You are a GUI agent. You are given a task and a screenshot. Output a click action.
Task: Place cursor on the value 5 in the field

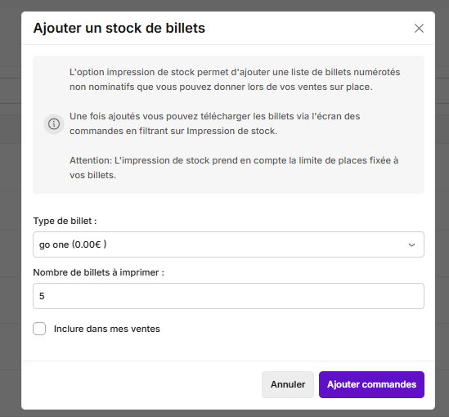coord(42,296)
